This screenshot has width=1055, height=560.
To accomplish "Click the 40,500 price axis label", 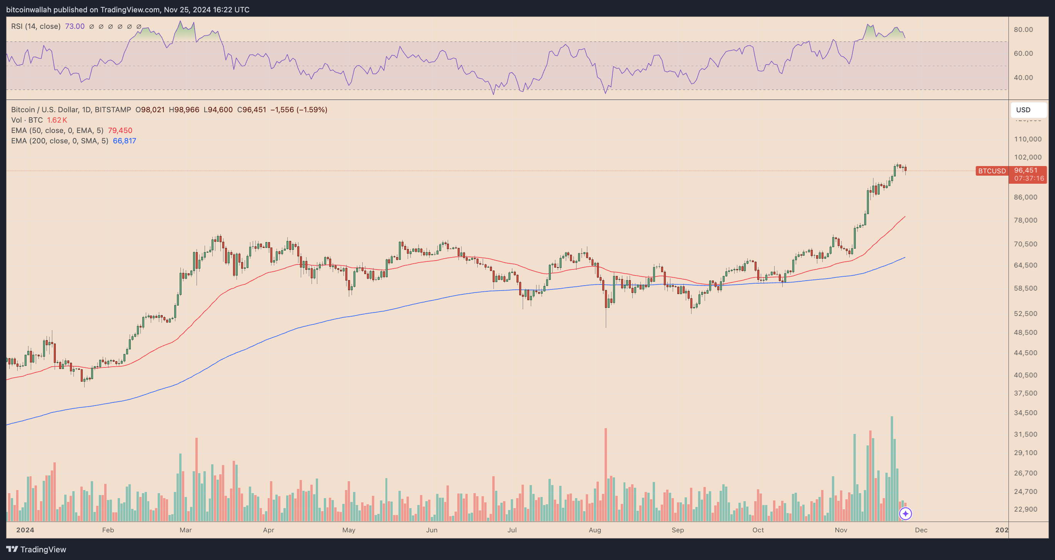I will pos(1025,375).
